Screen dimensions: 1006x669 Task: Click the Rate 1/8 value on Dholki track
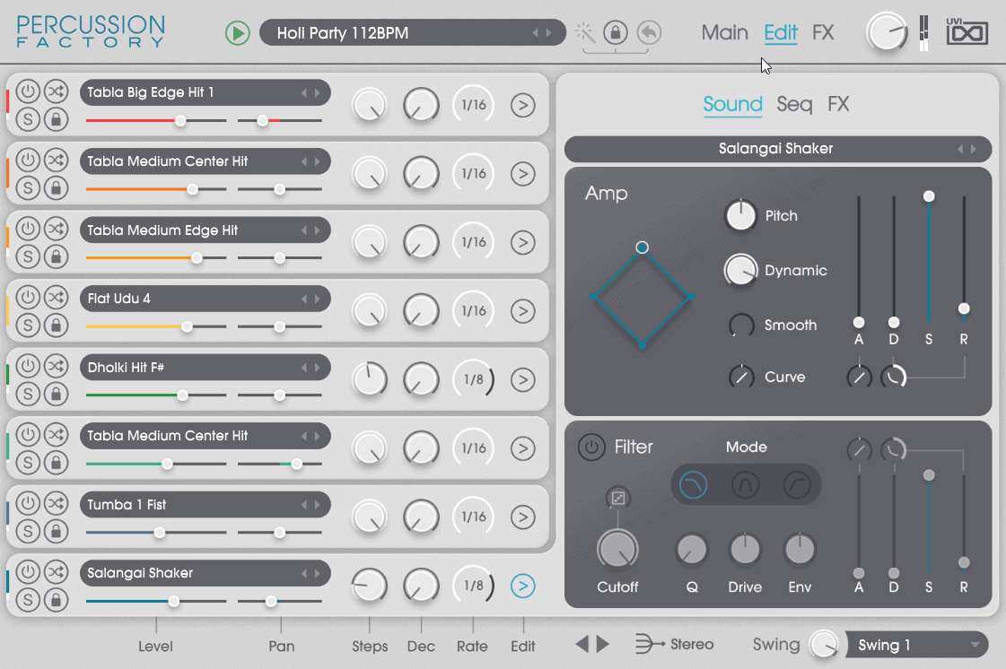(473, 379)
